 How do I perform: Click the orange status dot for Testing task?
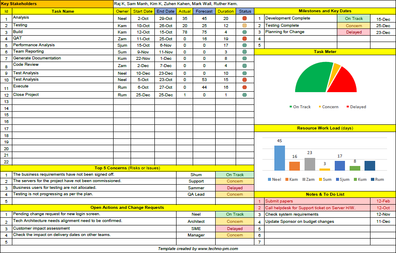245,25
